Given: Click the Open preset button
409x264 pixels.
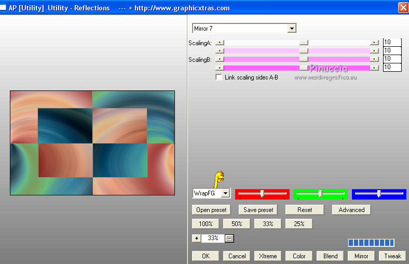Looking at the screenshot, I should tap(211, 209).
